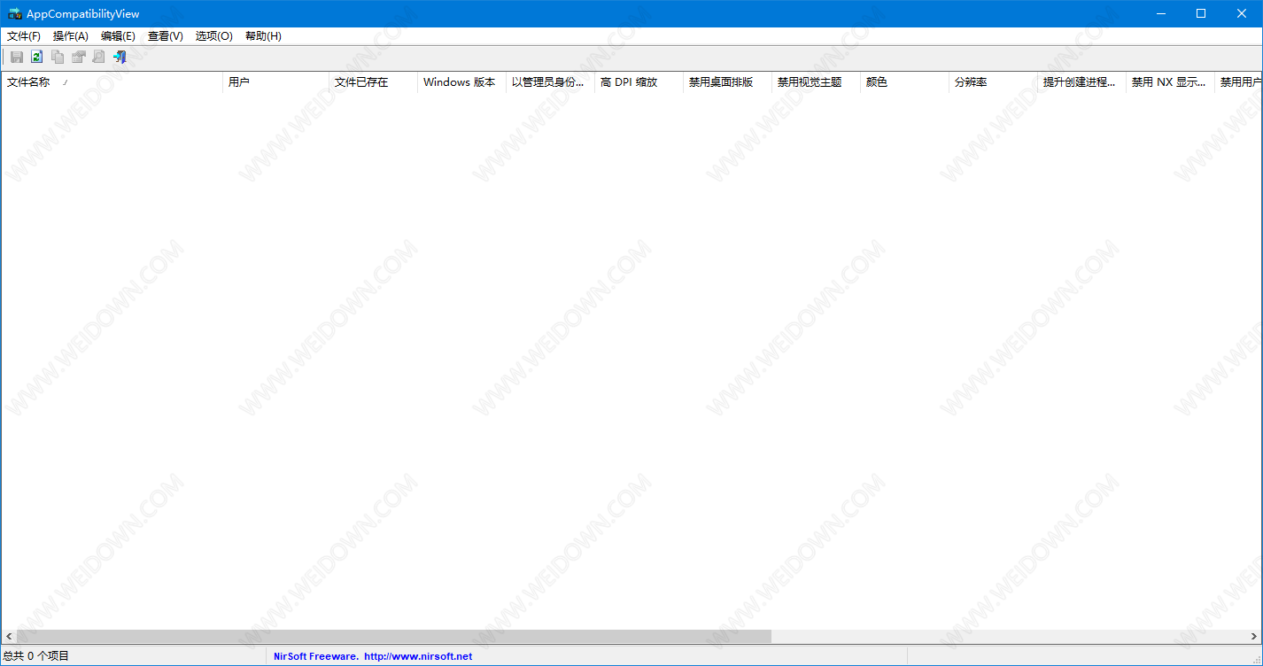
Task: Sort by the 提升创建进程 column header
Action: click(x=1081, y=82)
